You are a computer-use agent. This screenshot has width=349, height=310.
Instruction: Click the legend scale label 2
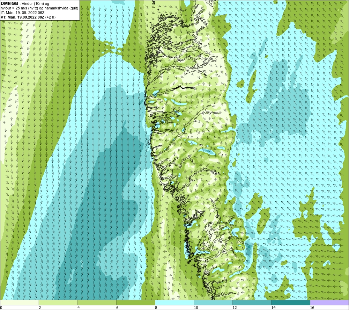pyautogui.click(x=40, y=308)
